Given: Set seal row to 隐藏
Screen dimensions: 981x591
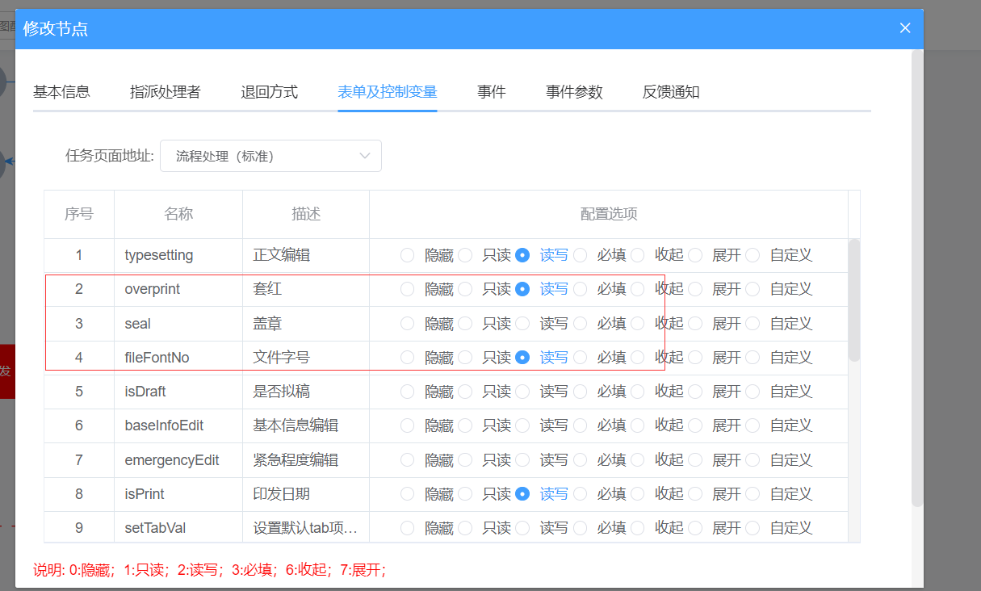Looking at the screenshot, I should coord(408,324).
